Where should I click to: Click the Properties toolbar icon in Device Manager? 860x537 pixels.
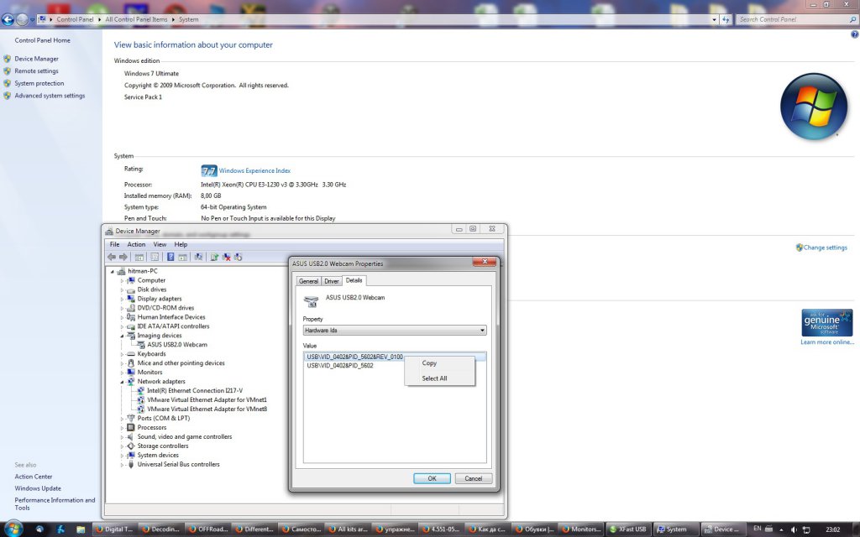coord(155,257)
